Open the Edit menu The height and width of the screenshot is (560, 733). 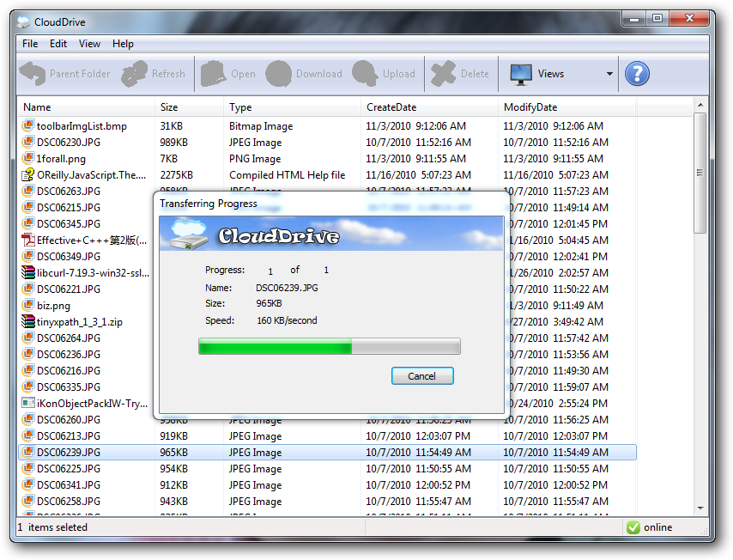click(58, 44)
